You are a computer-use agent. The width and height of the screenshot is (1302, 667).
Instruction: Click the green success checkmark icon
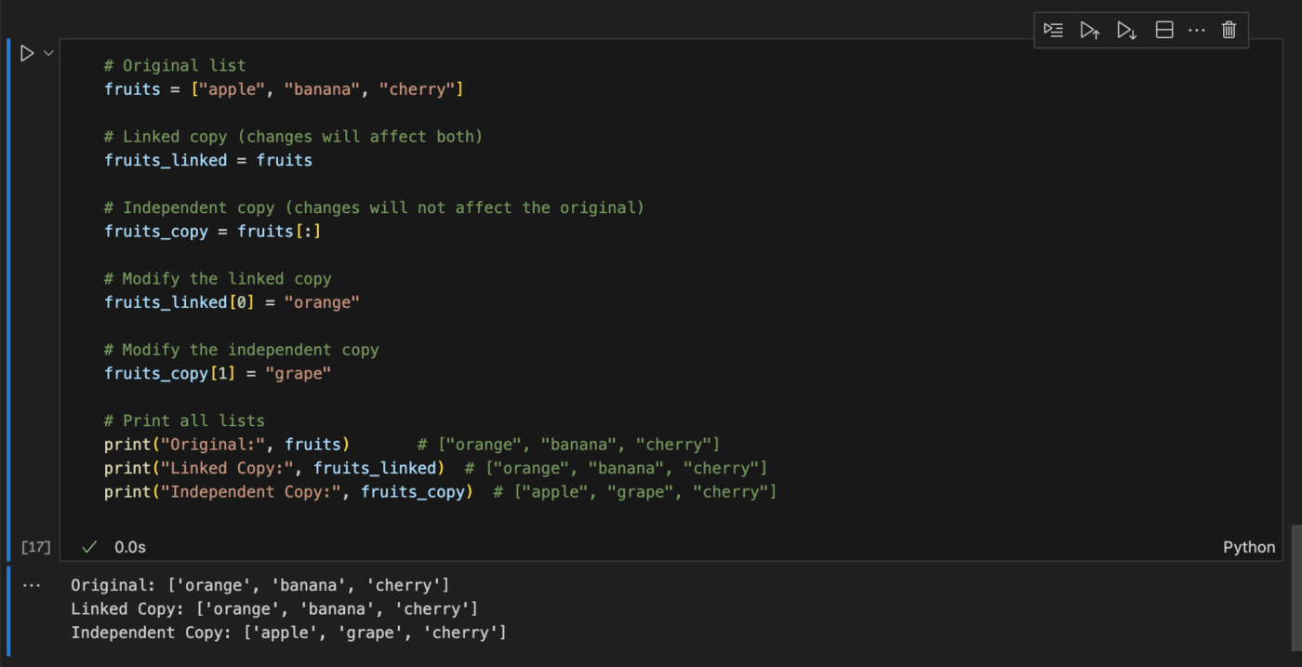[89, 547]
